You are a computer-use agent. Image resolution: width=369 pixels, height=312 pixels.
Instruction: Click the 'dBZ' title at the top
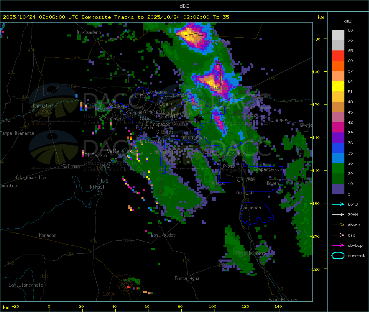click(184, 6)
